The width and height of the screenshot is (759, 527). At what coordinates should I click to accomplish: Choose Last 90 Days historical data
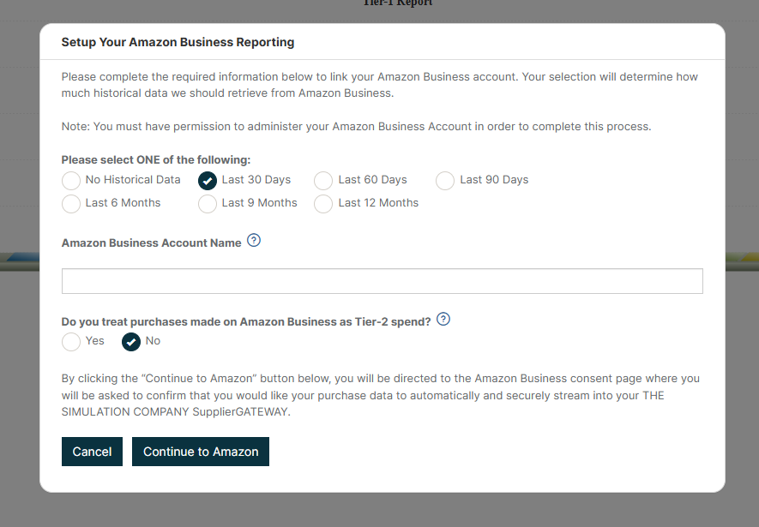[x=445, y=180]
